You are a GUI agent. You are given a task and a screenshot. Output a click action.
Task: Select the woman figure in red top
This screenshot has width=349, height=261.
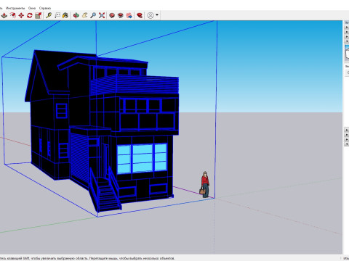pyautogui.click(x=205, y=184)
